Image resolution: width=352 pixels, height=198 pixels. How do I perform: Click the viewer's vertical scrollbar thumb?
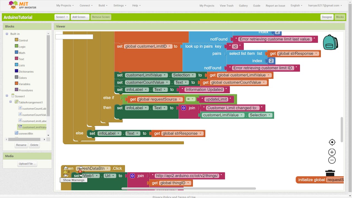342,130
